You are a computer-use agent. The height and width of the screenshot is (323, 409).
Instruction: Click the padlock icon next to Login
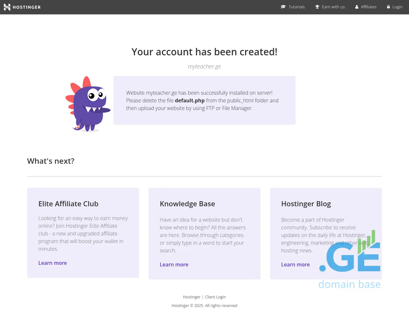389,7
